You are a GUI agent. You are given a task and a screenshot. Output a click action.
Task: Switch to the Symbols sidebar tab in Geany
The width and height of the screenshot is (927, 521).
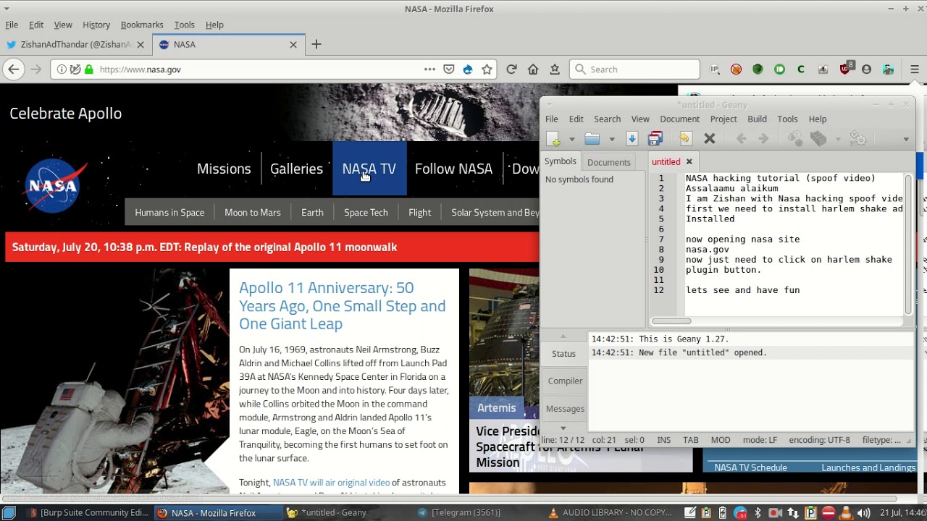(561, 161)
